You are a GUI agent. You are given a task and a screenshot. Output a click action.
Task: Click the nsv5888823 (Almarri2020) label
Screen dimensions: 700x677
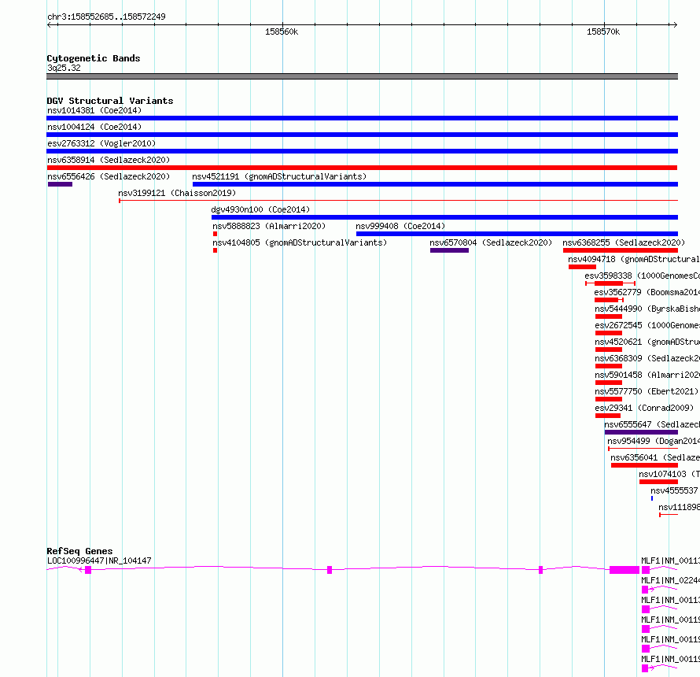pyautogui.click(x=269, y=226)
